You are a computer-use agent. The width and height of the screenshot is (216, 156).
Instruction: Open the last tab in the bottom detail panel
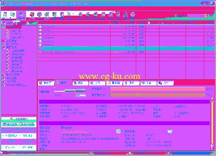[x=165, y=83]
